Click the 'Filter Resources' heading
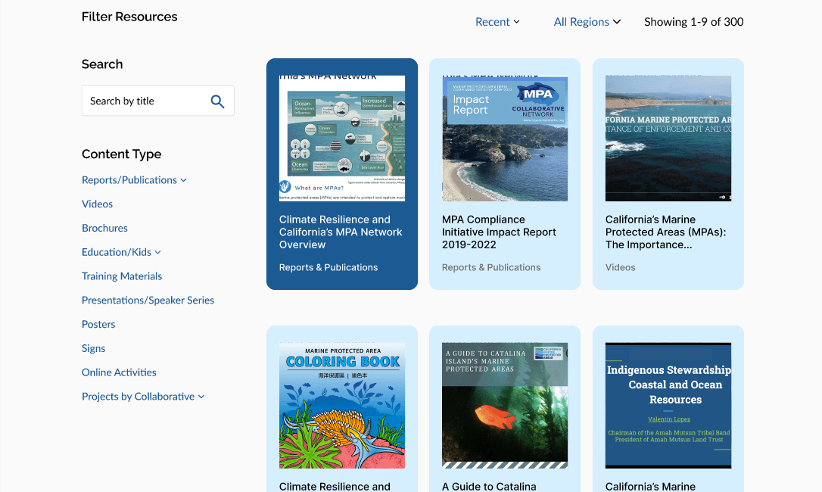 click(129, 17)
